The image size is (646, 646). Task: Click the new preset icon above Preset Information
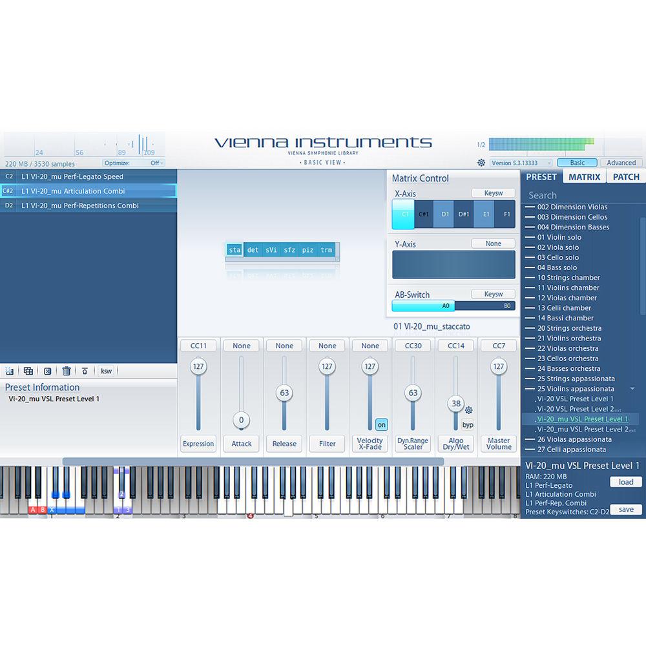pyautogui.click(x=9, y=371)
